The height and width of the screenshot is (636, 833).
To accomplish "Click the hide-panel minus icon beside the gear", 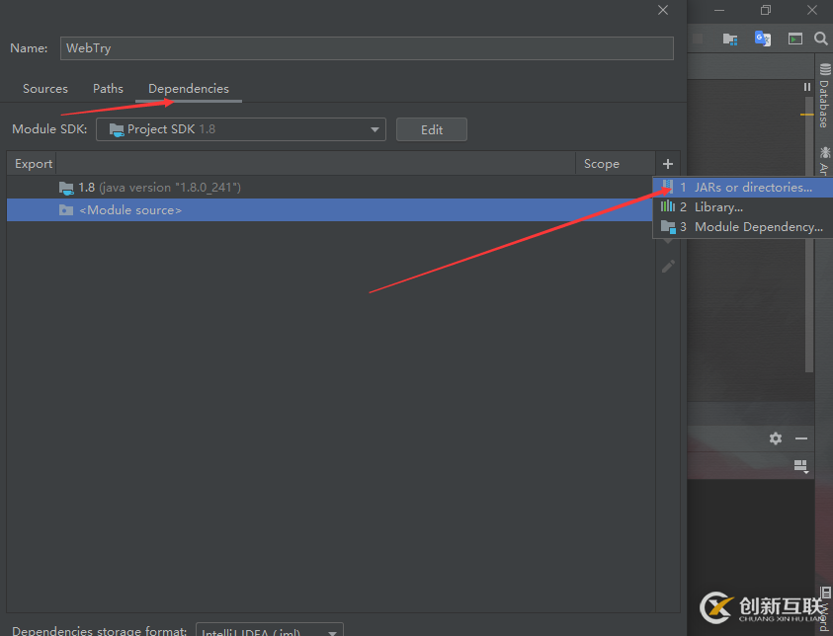I will coord(801,438).
